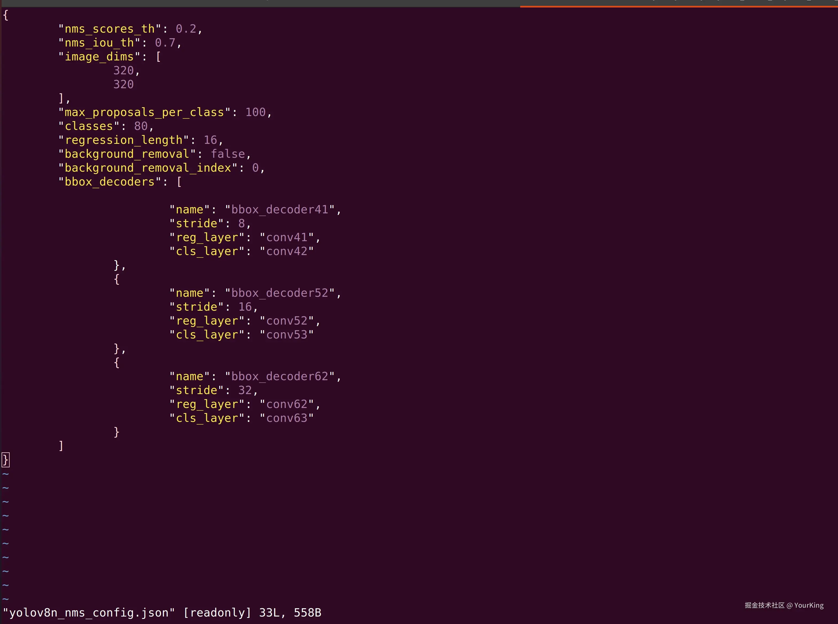The image size is (838, 624).
Task: Click the "bbox_decoder62" string
Action: [x=280, y=377]
